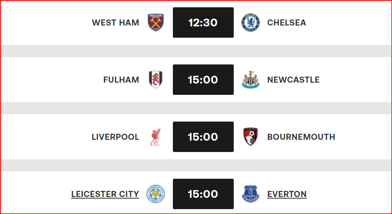Click the Liverpool club crest
392x214 pixels.
[156, 137]
